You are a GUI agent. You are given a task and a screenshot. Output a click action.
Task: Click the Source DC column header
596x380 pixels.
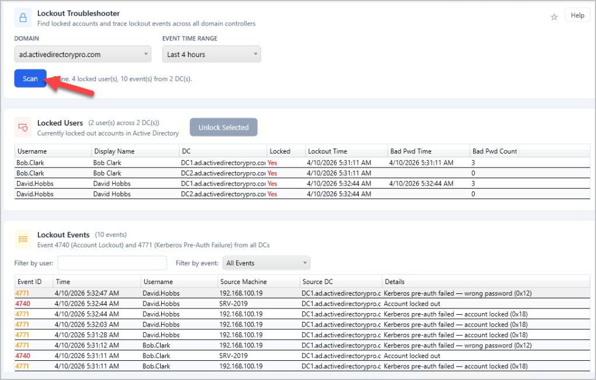[x=341, y=282]
